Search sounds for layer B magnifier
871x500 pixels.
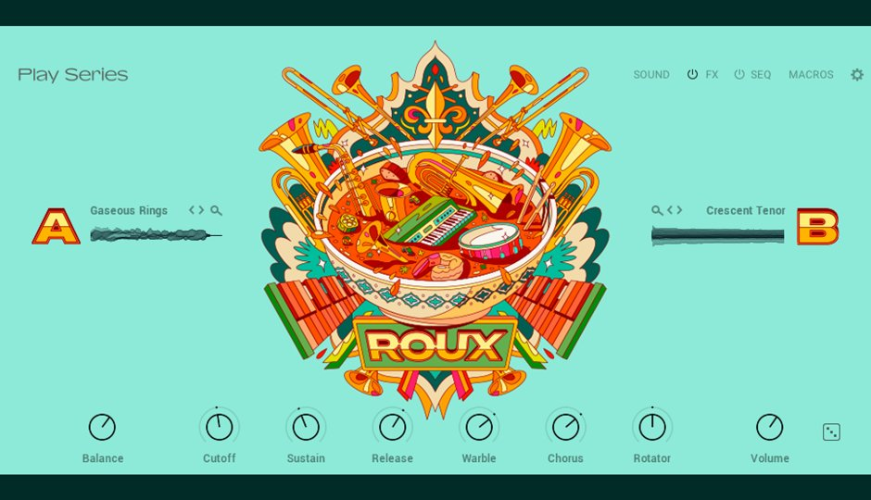click(x=657, y=210)
